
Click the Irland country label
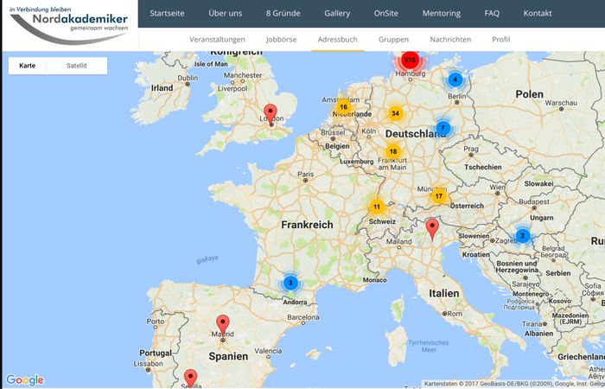162,88
